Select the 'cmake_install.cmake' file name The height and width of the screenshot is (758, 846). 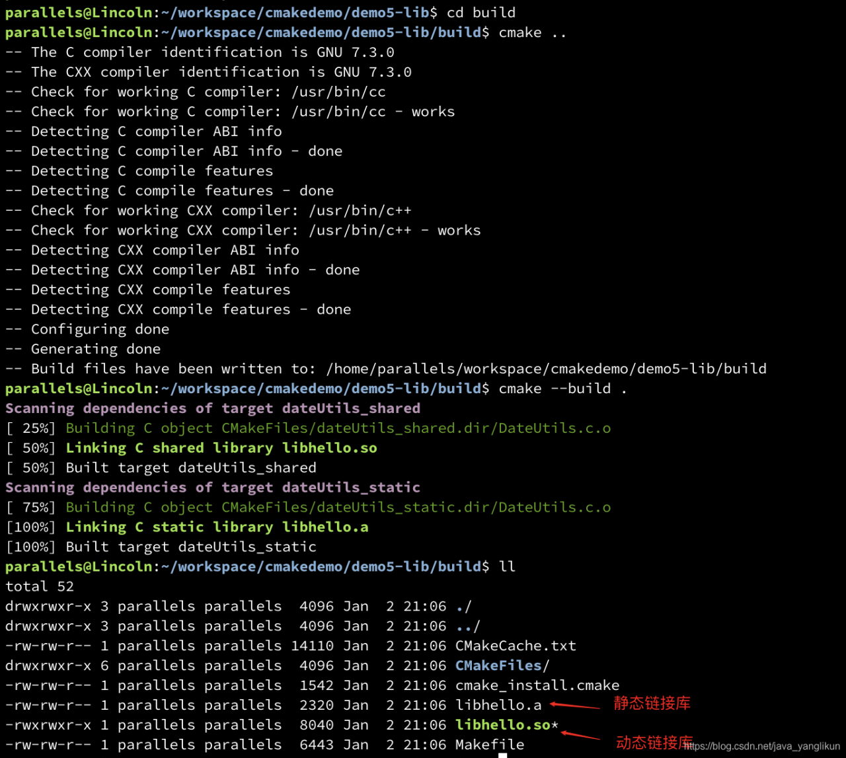(537, 686)
